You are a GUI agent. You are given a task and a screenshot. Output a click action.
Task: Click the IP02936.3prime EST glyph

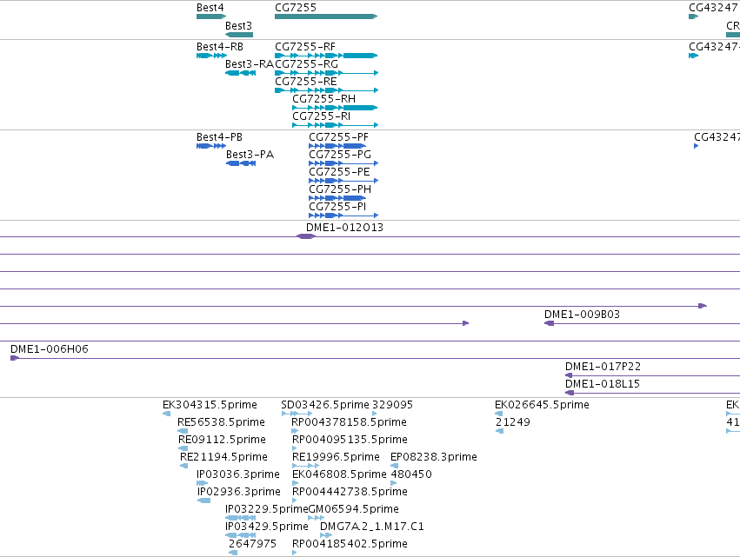tap(203, 501)
